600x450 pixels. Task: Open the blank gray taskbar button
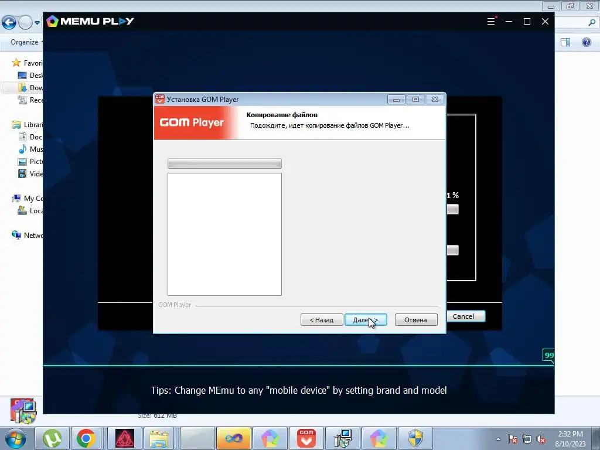coord(197,438)
